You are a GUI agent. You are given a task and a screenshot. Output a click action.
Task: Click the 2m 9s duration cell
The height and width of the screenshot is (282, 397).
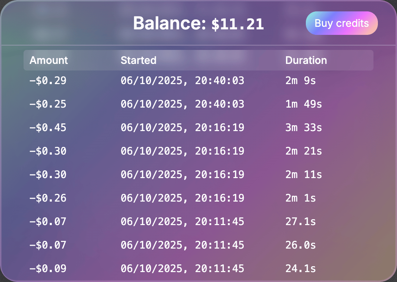[300, 80]
